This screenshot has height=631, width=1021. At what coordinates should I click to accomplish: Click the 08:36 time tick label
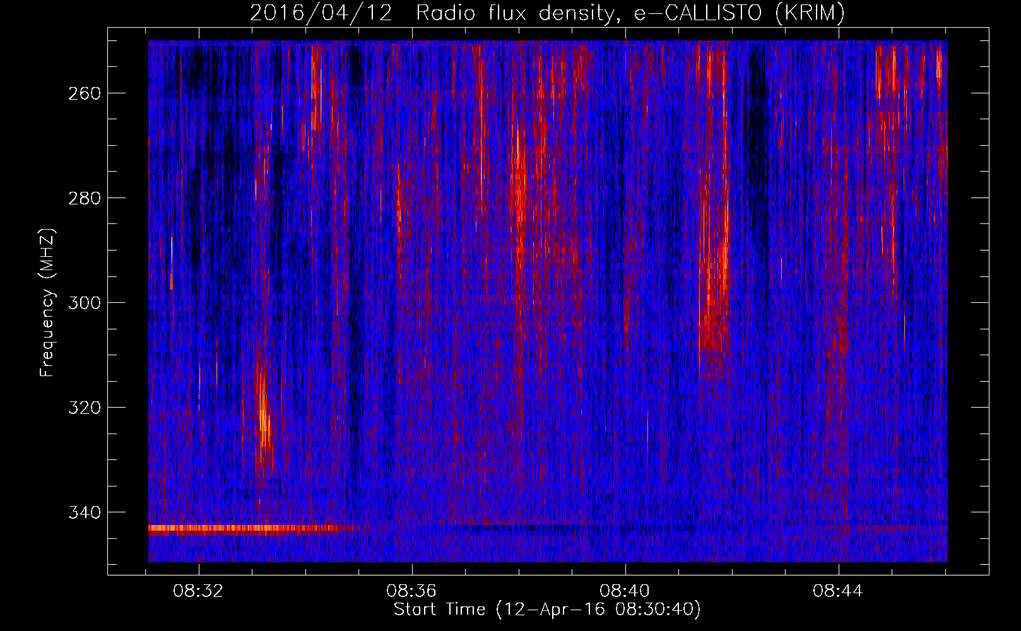tap(411, 591)
